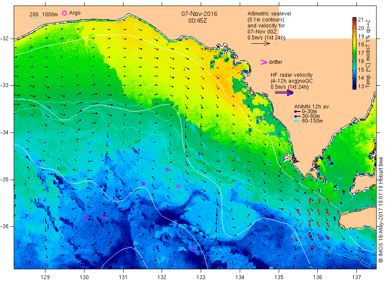
Task: Click the dark blue bottom of color bar
Action: pyautogui.click(x=355, y=87)
